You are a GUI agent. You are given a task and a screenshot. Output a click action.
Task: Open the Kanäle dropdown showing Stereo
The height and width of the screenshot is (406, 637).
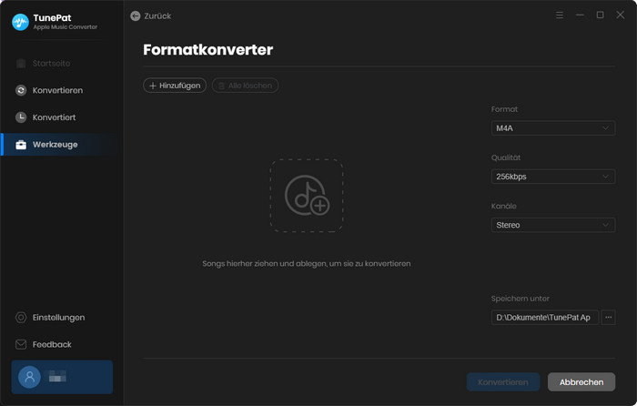(553, 225)
